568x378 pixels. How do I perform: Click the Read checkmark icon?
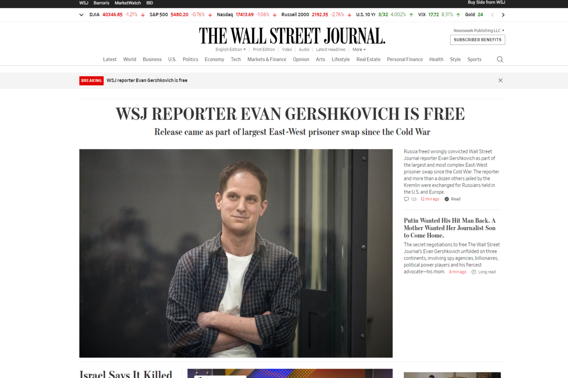click(447, 199)
